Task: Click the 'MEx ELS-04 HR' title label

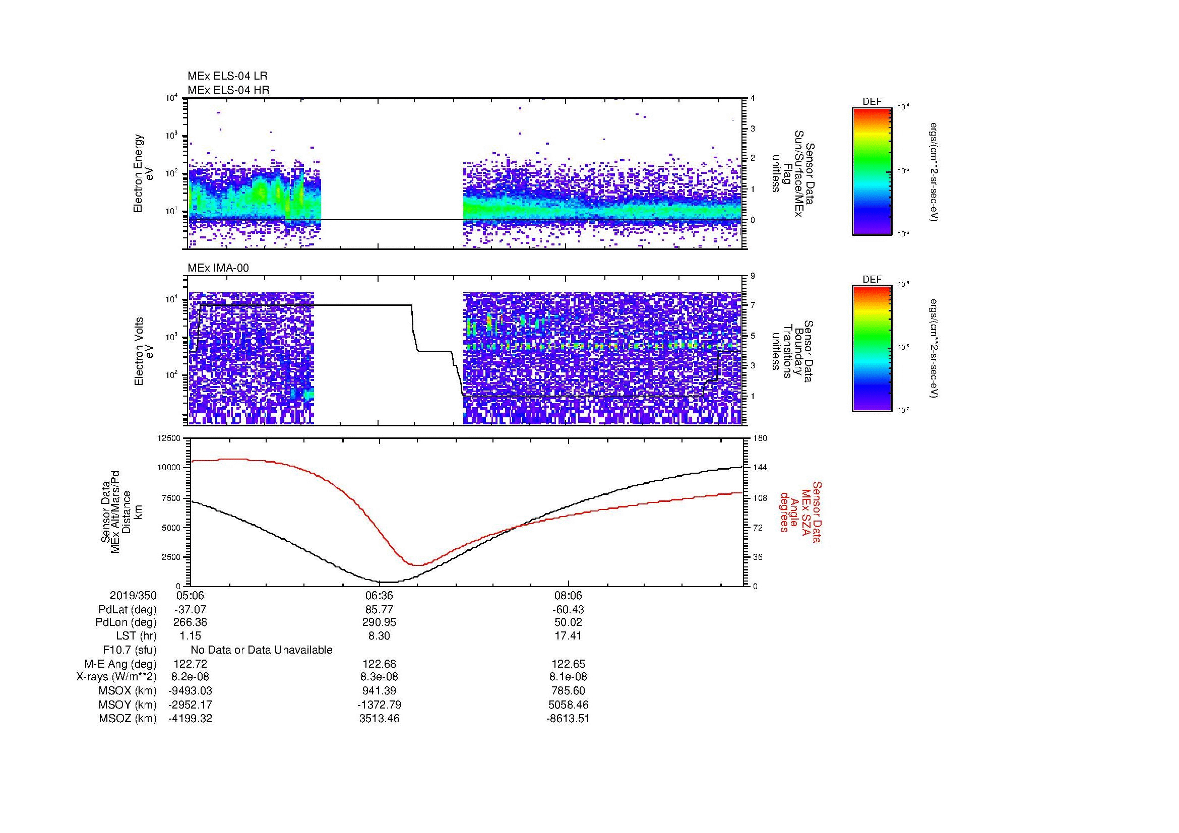Action: (228, 90)
